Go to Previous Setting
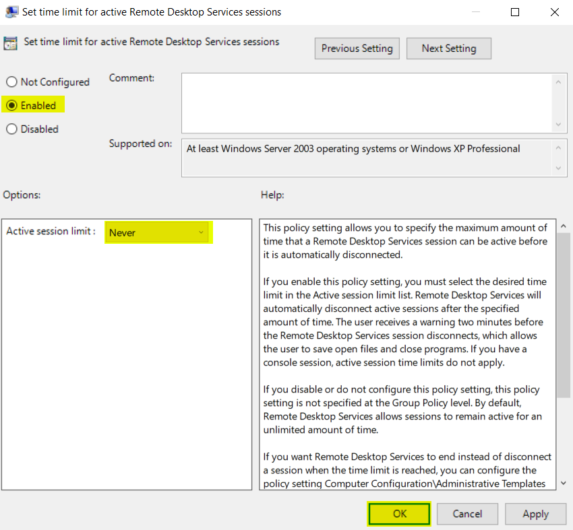This screenshot has width=573, height=530. [x=357, y=48]
